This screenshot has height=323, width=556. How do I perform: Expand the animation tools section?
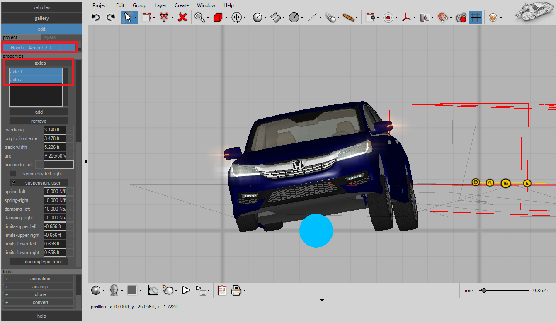click(7, 279)
